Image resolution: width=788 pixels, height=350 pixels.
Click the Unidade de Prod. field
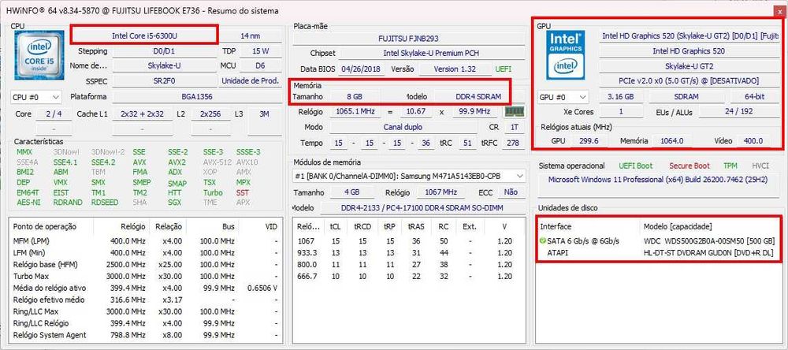coord(251,81)
